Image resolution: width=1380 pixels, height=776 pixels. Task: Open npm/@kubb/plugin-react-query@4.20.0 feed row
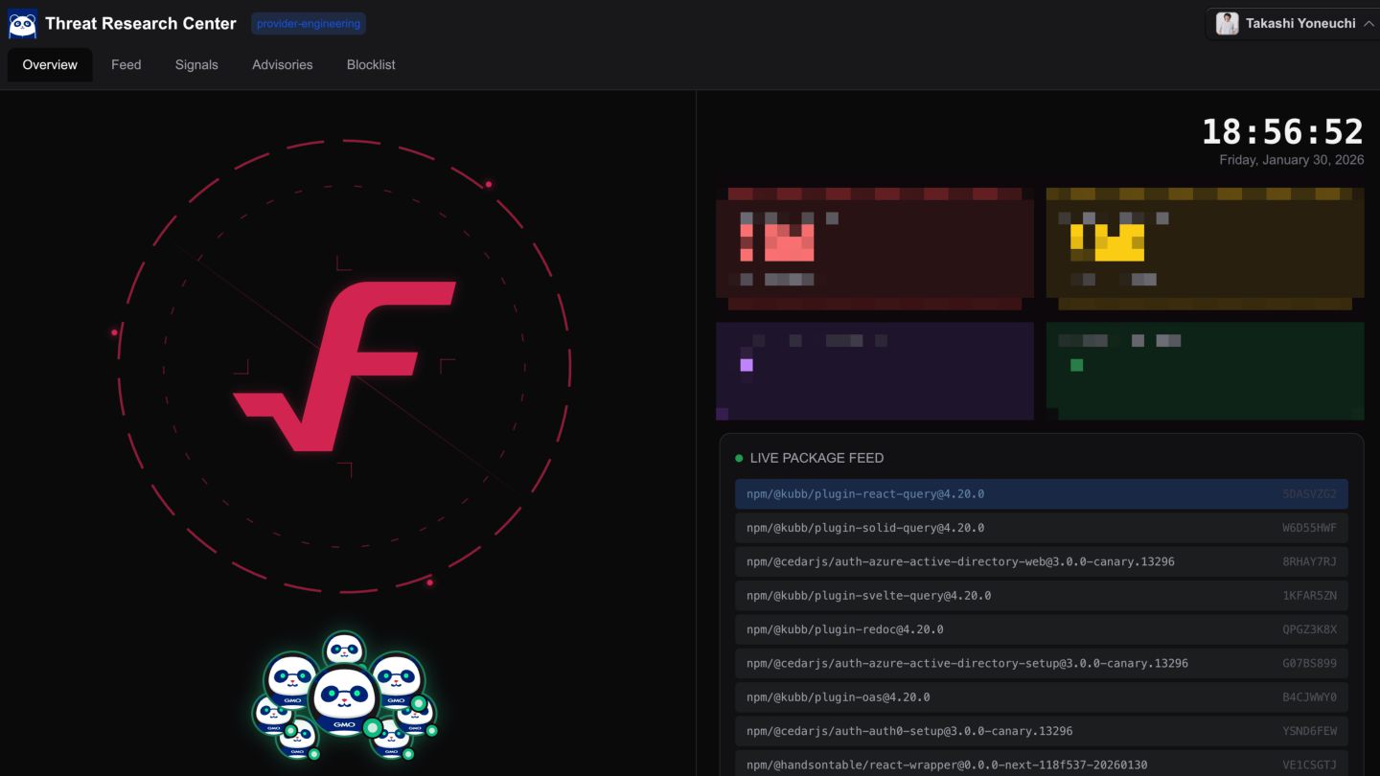click(x=1042, y=494)
